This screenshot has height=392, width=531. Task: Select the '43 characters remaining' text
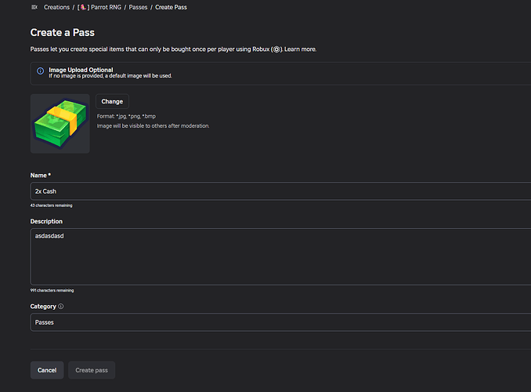click(x=51, y=205)
